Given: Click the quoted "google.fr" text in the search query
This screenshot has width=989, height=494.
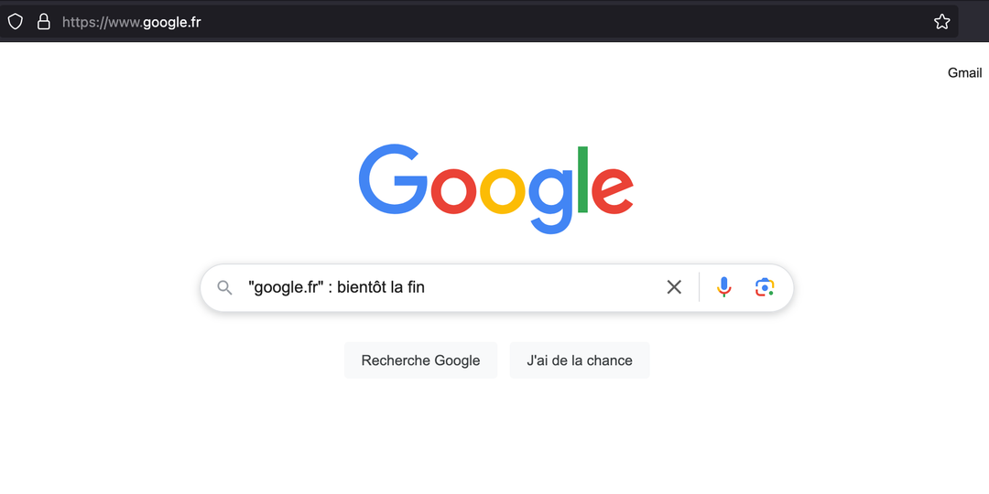Looking at the screenshot, I should click(287, 287).
